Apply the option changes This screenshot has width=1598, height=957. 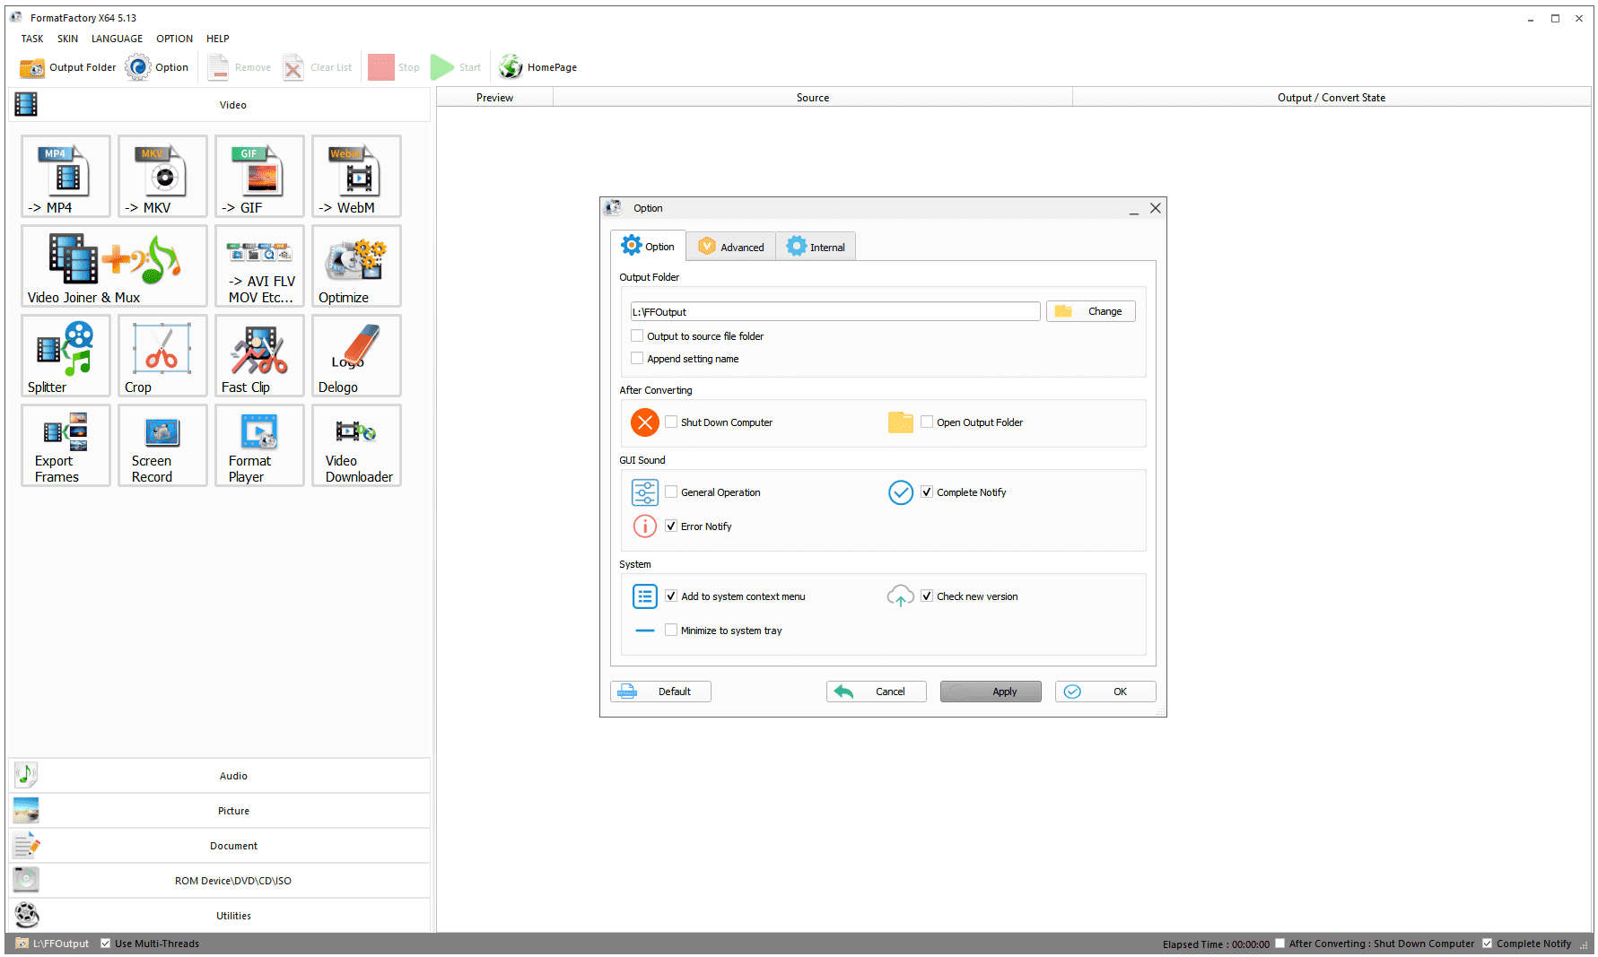[x=991, y=692]
